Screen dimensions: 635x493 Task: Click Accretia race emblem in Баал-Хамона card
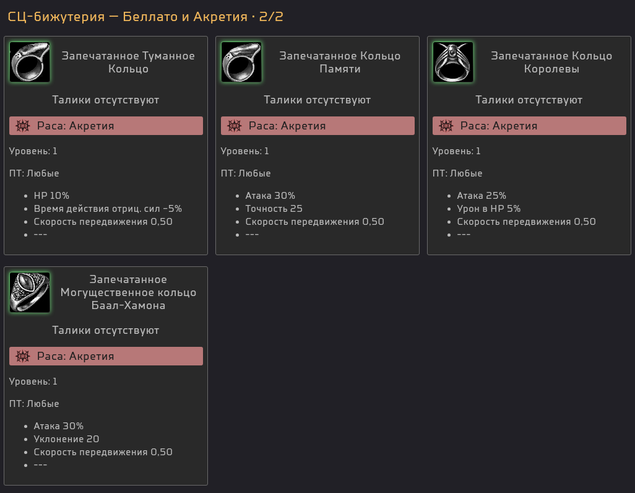point(23,356)
